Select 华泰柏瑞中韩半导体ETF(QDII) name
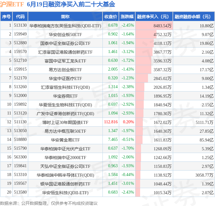Screen dimensions: 215x206 (65, 175)
